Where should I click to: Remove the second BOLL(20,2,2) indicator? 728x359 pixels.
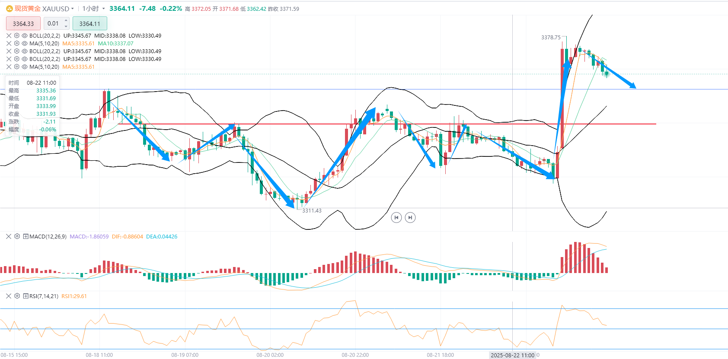tap(9, 51)
